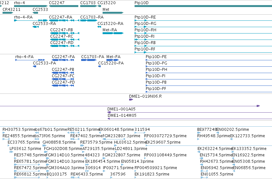Click the Ptp10D-PB protein
This screenshot has width=272, height=179.
pyautogui.click(x=209, y=86)
